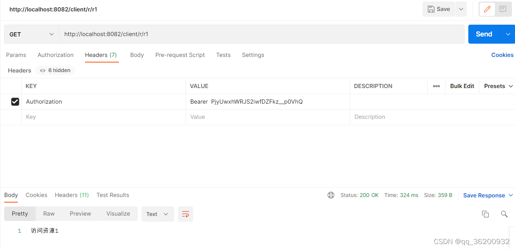Expand the Presets dropdown
Viewport: 515px width, 249px height.
(498, 86)
